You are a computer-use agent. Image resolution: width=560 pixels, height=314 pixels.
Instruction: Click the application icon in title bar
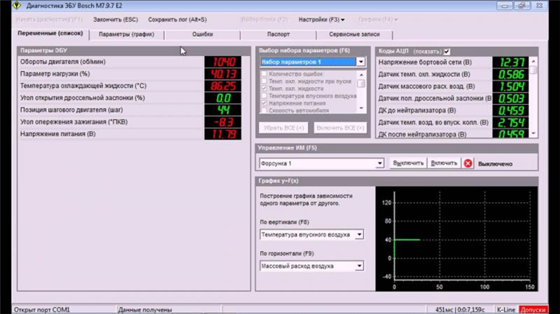(17, 6)
